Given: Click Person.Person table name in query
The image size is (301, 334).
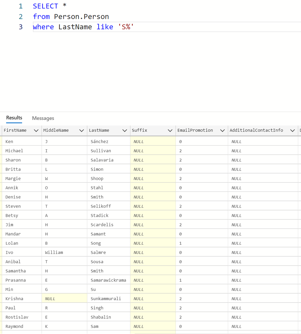Looking at the screenshot, I should tap(82, 17).
